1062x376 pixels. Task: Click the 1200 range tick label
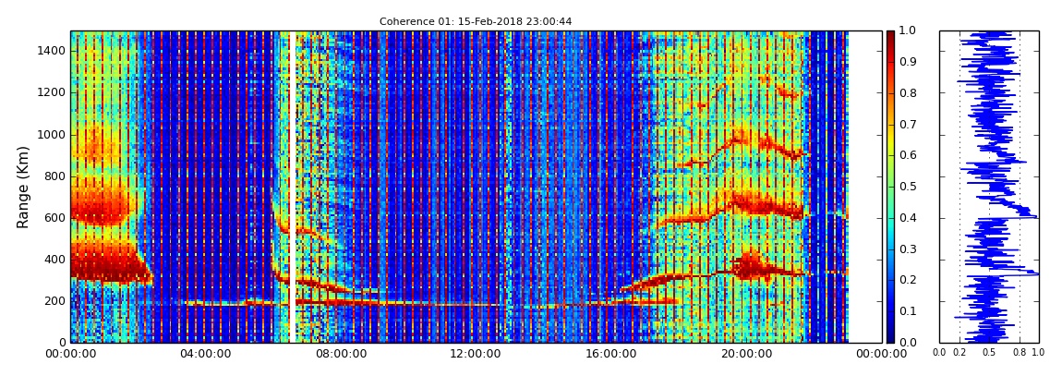(52, 92)
